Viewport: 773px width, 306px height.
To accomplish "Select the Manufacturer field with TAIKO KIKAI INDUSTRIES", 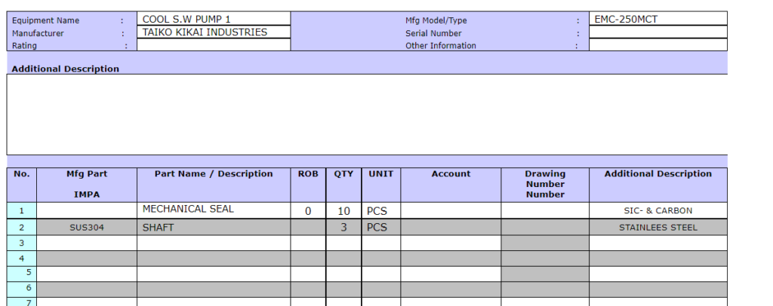I will click(214, 32).
